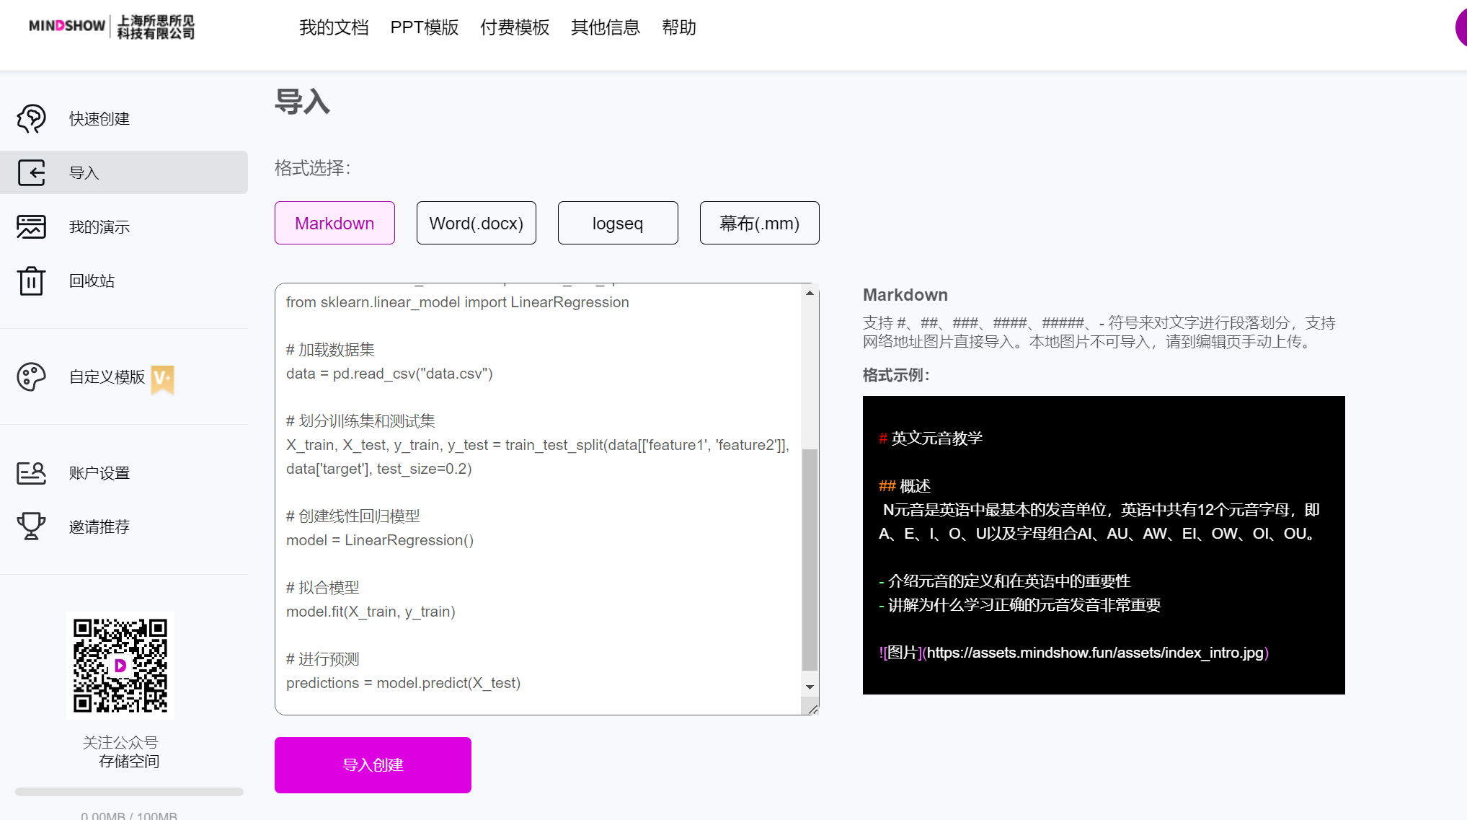Select the 快速创建 brain icon in sidebar
1467x820 pixels.
30,118
